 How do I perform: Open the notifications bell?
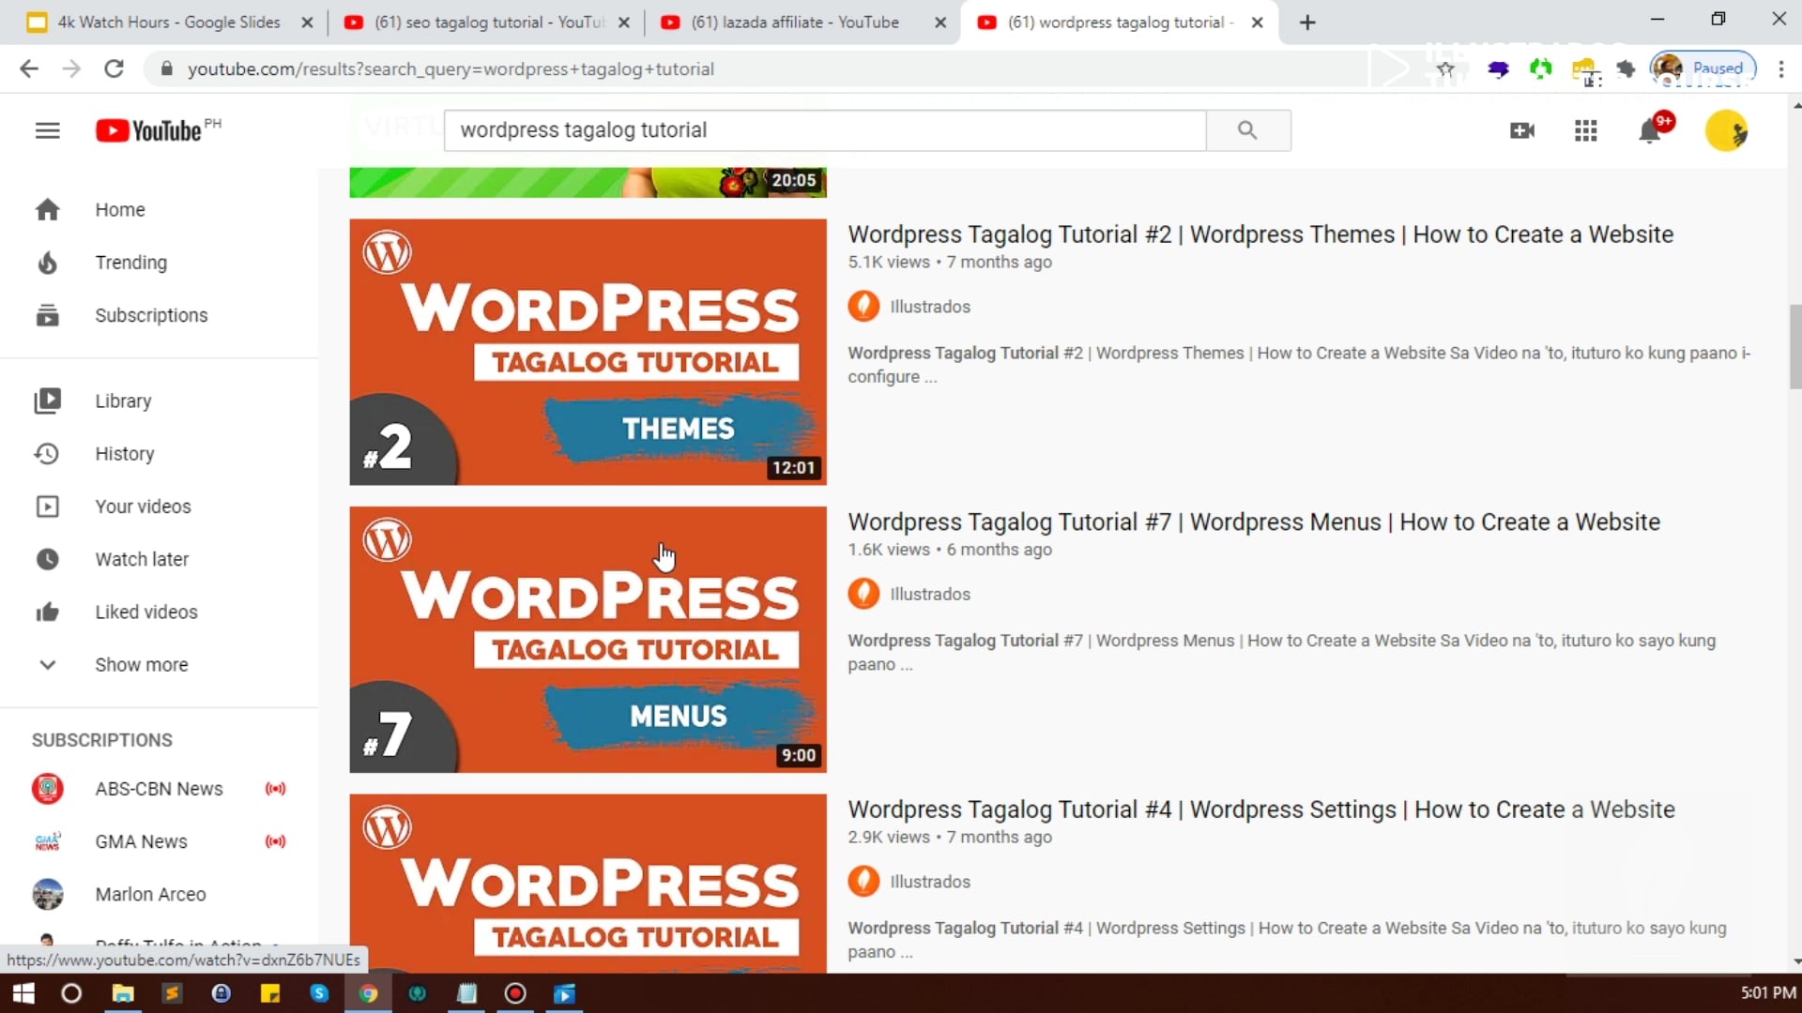1649,131
